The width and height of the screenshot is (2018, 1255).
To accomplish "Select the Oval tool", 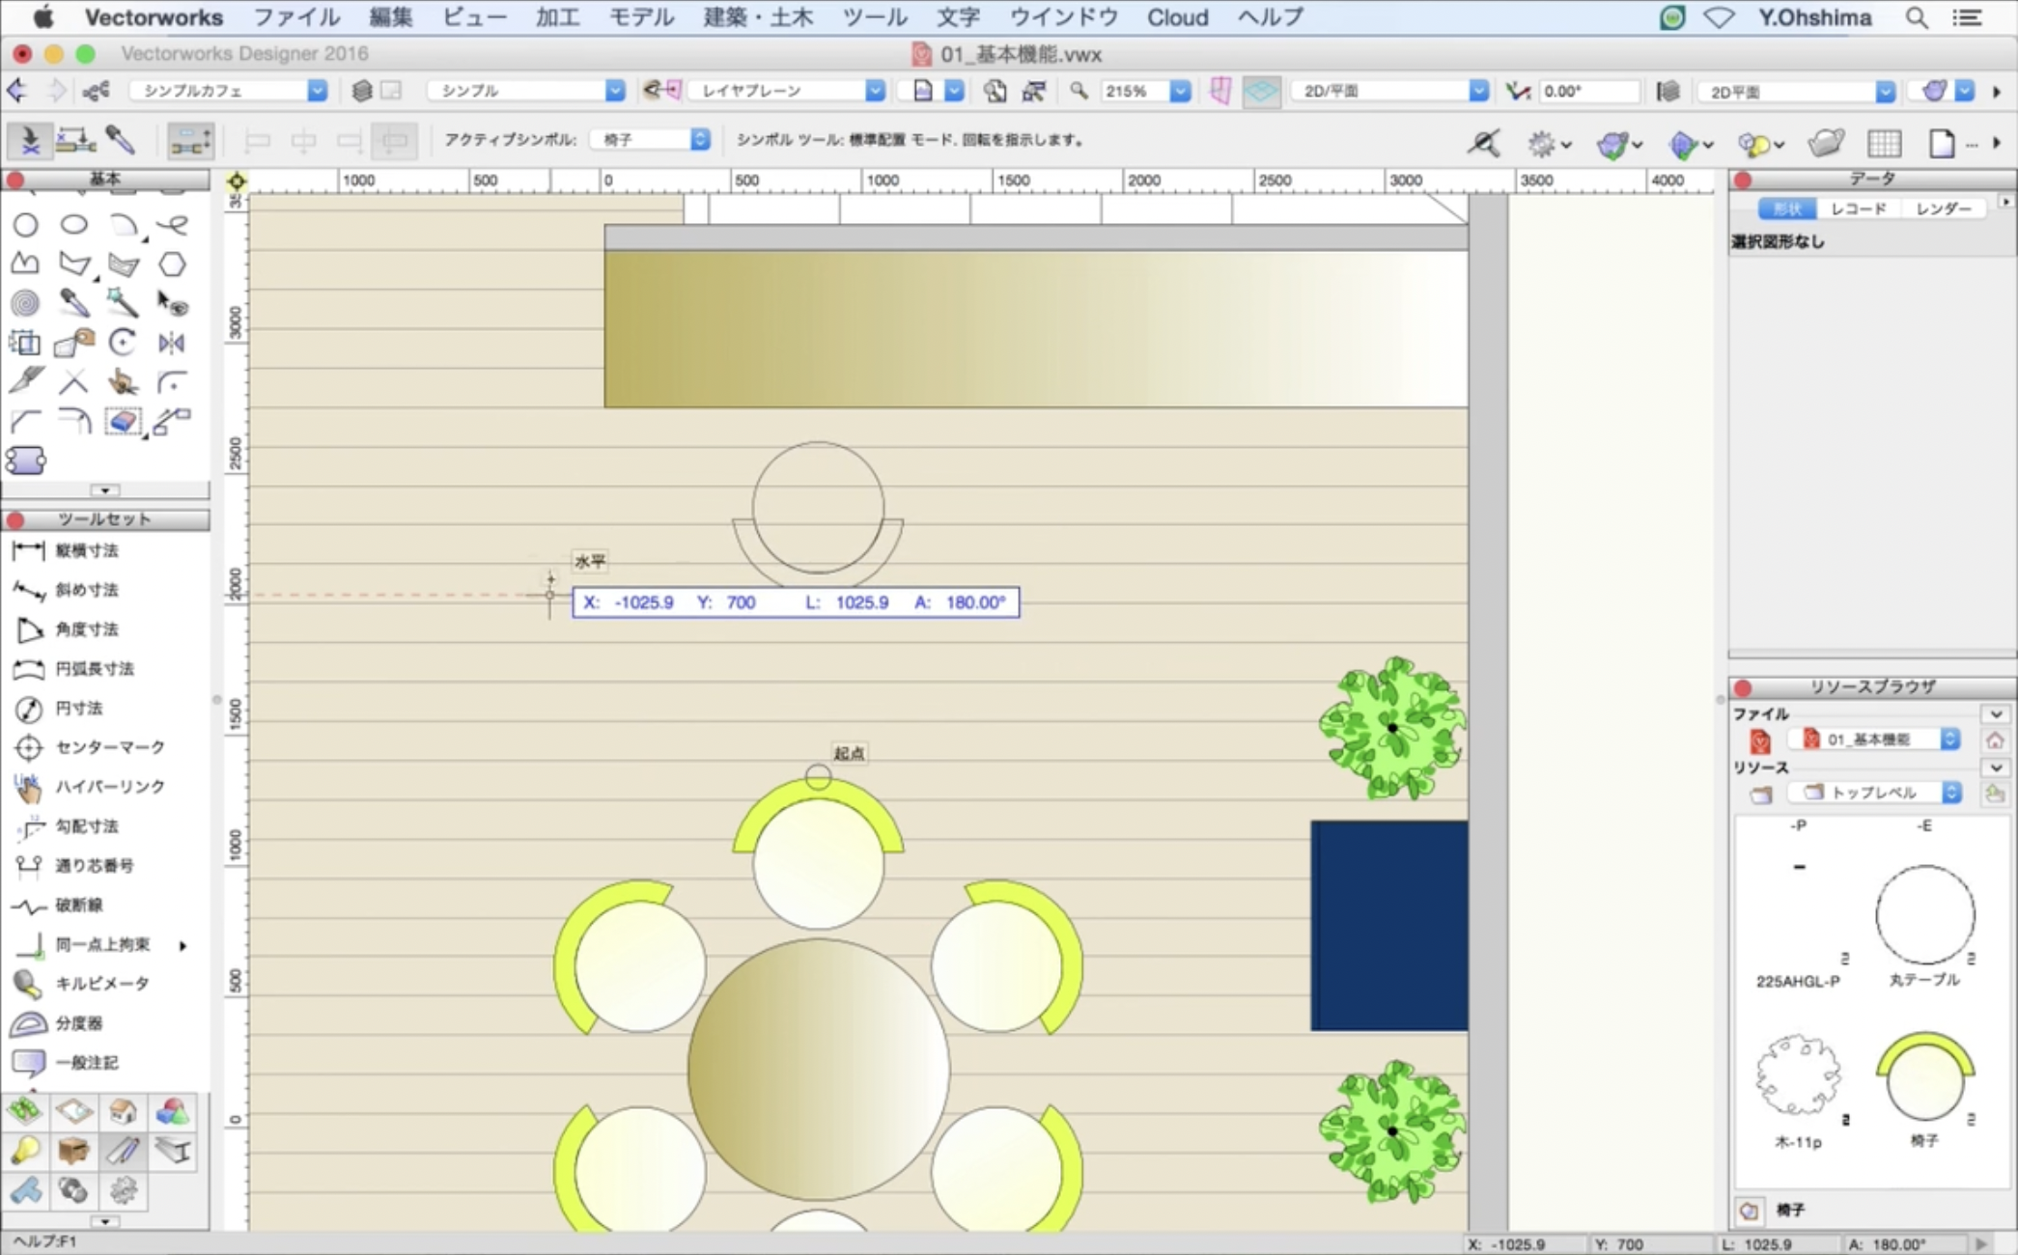I will click(x=74, y=225).
